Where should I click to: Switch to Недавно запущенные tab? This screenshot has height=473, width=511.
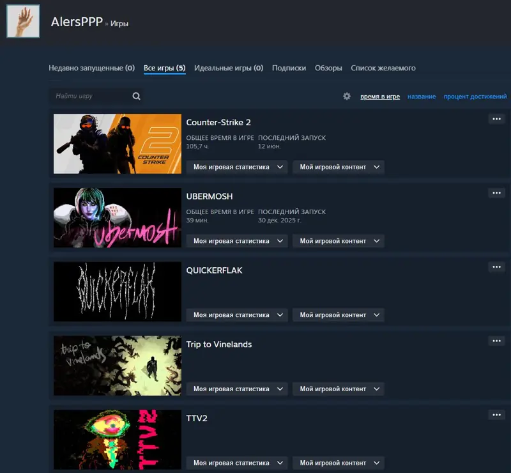click(x=91, y=68)
